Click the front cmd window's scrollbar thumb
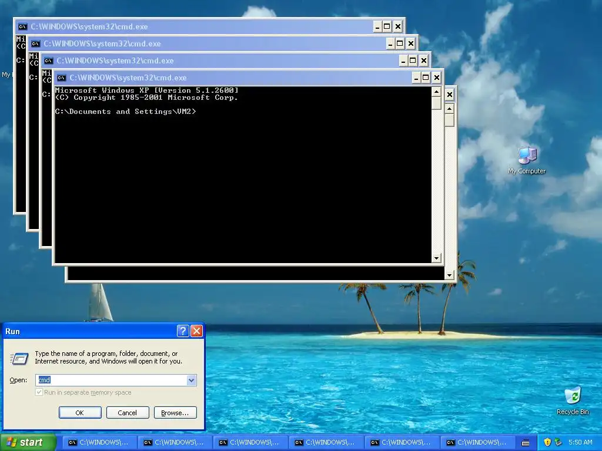This screenshot has width=602, height=451. (436, 103)
